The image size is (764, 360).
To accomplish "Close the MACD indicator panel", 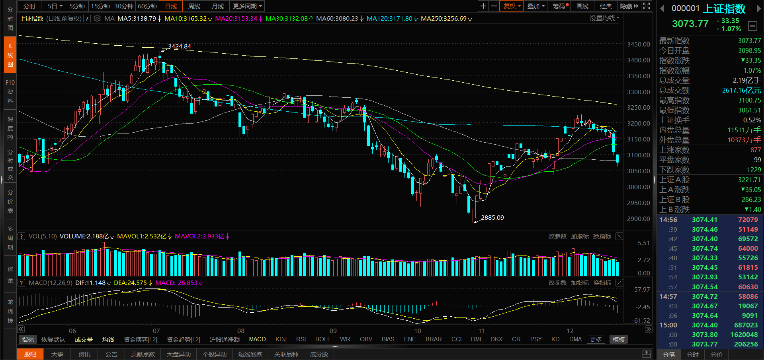I will [x=619, y=283].
